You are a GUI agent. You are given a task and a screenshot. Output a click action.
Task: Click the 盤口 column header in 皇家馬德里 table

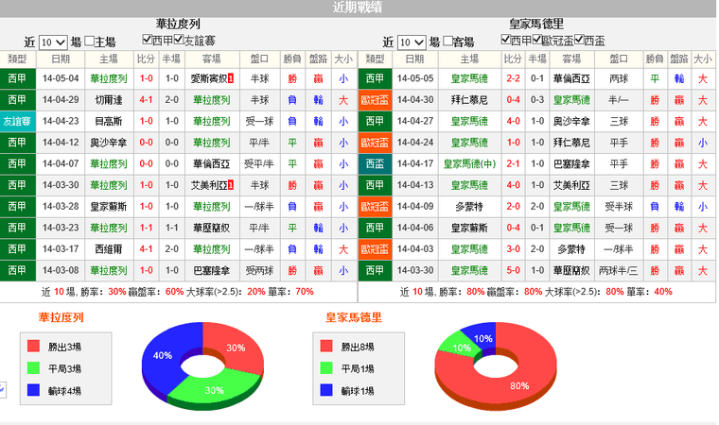(x=619, y=59)
